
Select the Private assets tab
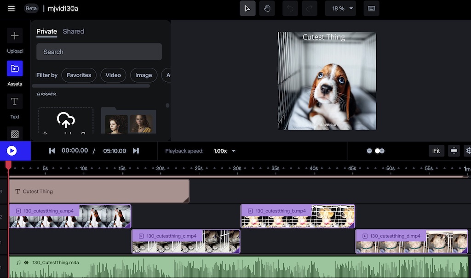click(46, 31)
